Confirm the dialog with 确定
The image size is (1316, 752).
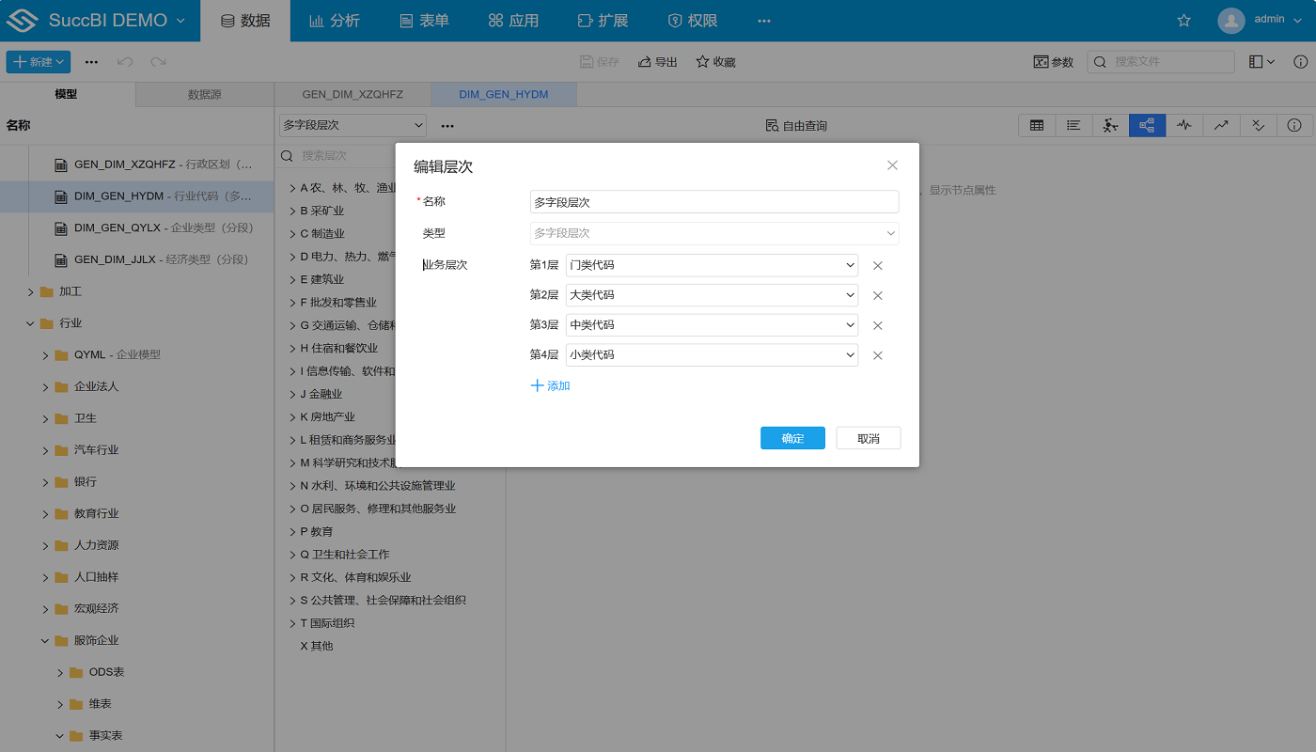tap(792, 438)
